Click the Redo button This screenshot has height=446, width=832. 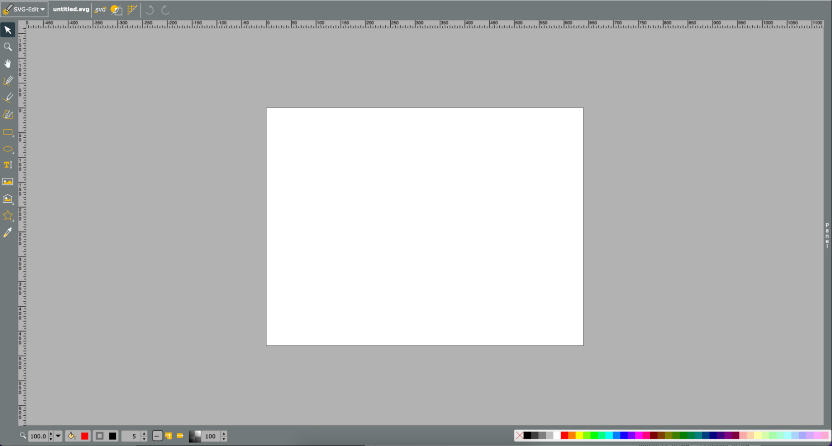tap(164, 10)
